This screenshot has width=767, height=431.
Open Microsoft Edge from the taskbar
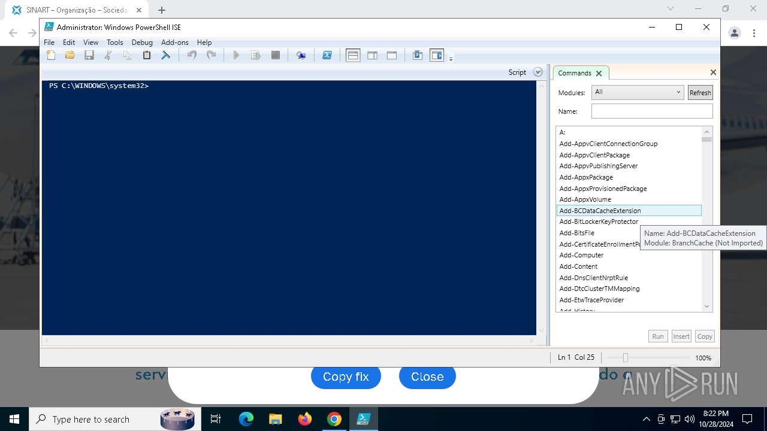pyautogui.click(x=246, y=419)
